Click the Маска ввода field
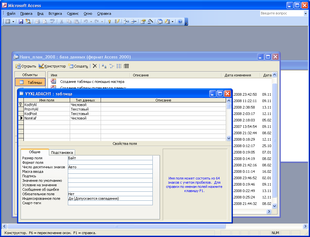 pos(110,171)
